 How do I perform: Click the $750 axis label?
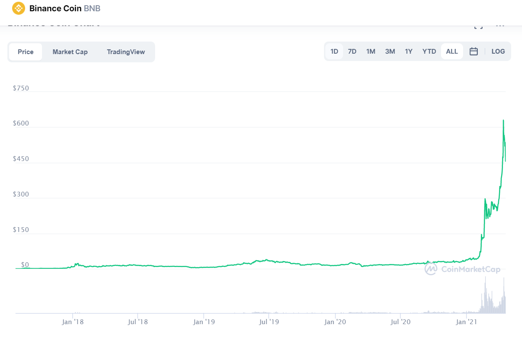[x=21, y=88]
